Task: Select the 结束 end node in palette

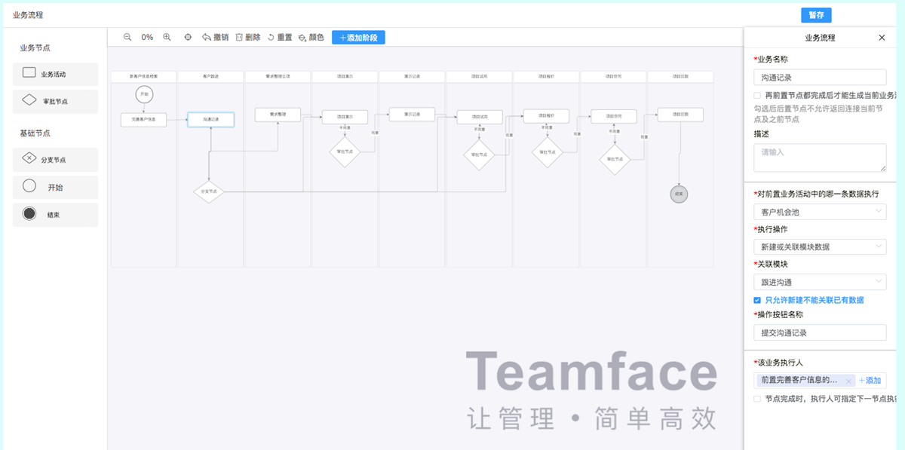Action: 56,215
